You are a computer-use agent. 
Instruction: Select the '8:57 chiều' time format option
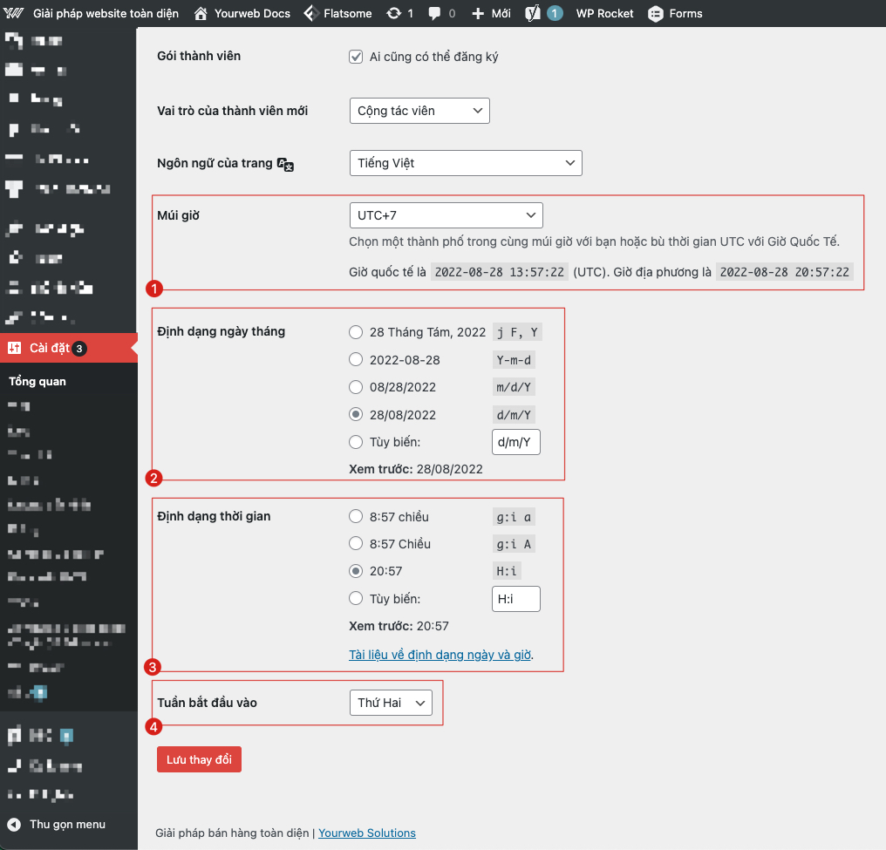point(356,517)
